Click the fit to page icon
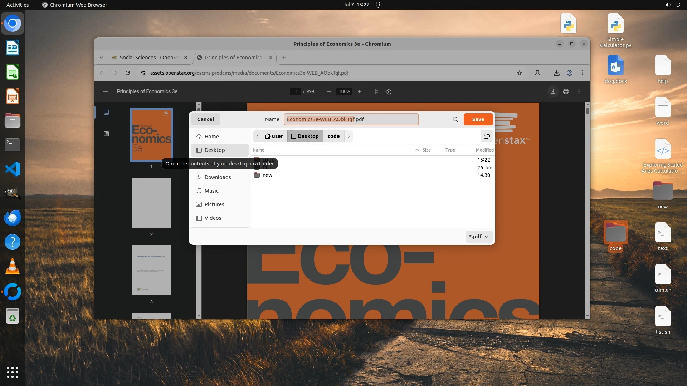The height and width of the screenshot is (386, 687). 377,92
